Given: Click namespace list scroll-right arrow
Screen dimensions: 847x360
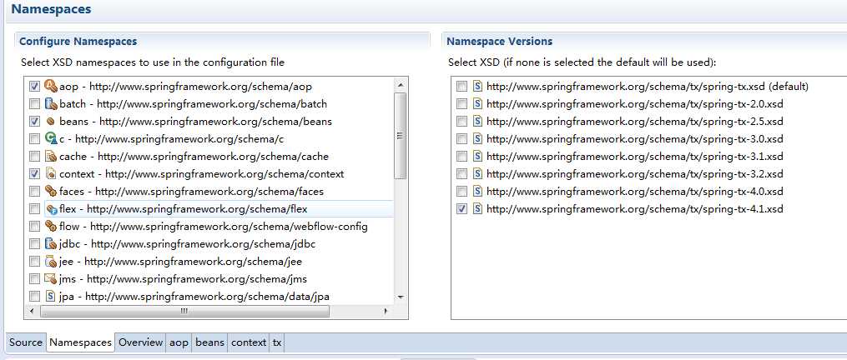Looking at the screenshot, I should 386,311.
